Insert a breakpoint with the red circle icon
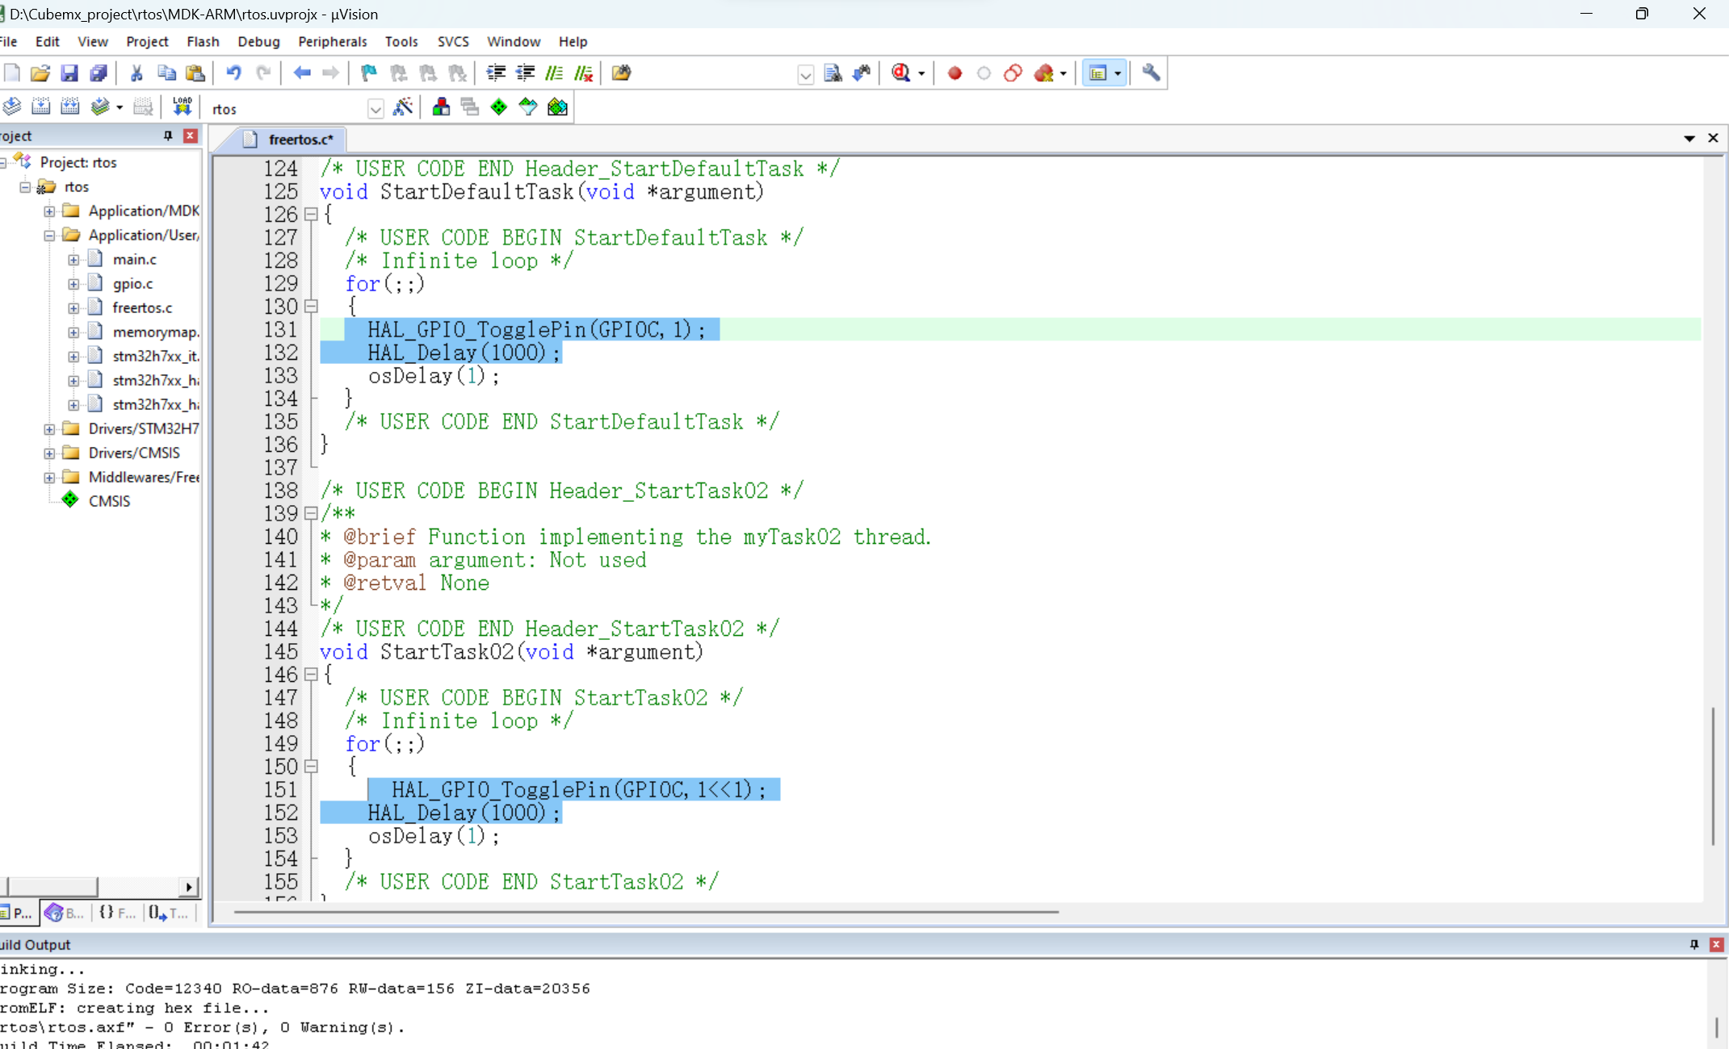The image size is (1729, 1049). (x=955, y=73)
